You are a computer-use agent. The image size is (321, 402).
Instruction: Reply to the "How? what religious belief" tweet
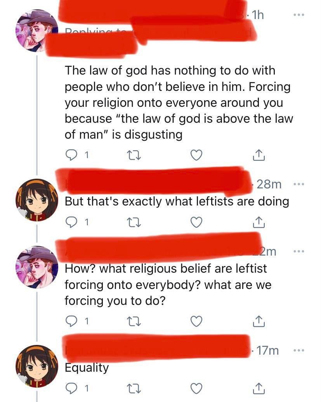[71, 321]
